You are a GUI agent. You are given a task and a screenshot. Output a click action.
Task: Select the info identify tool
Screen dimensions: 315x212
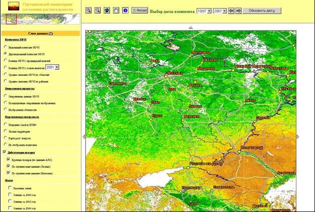(125, 10)
